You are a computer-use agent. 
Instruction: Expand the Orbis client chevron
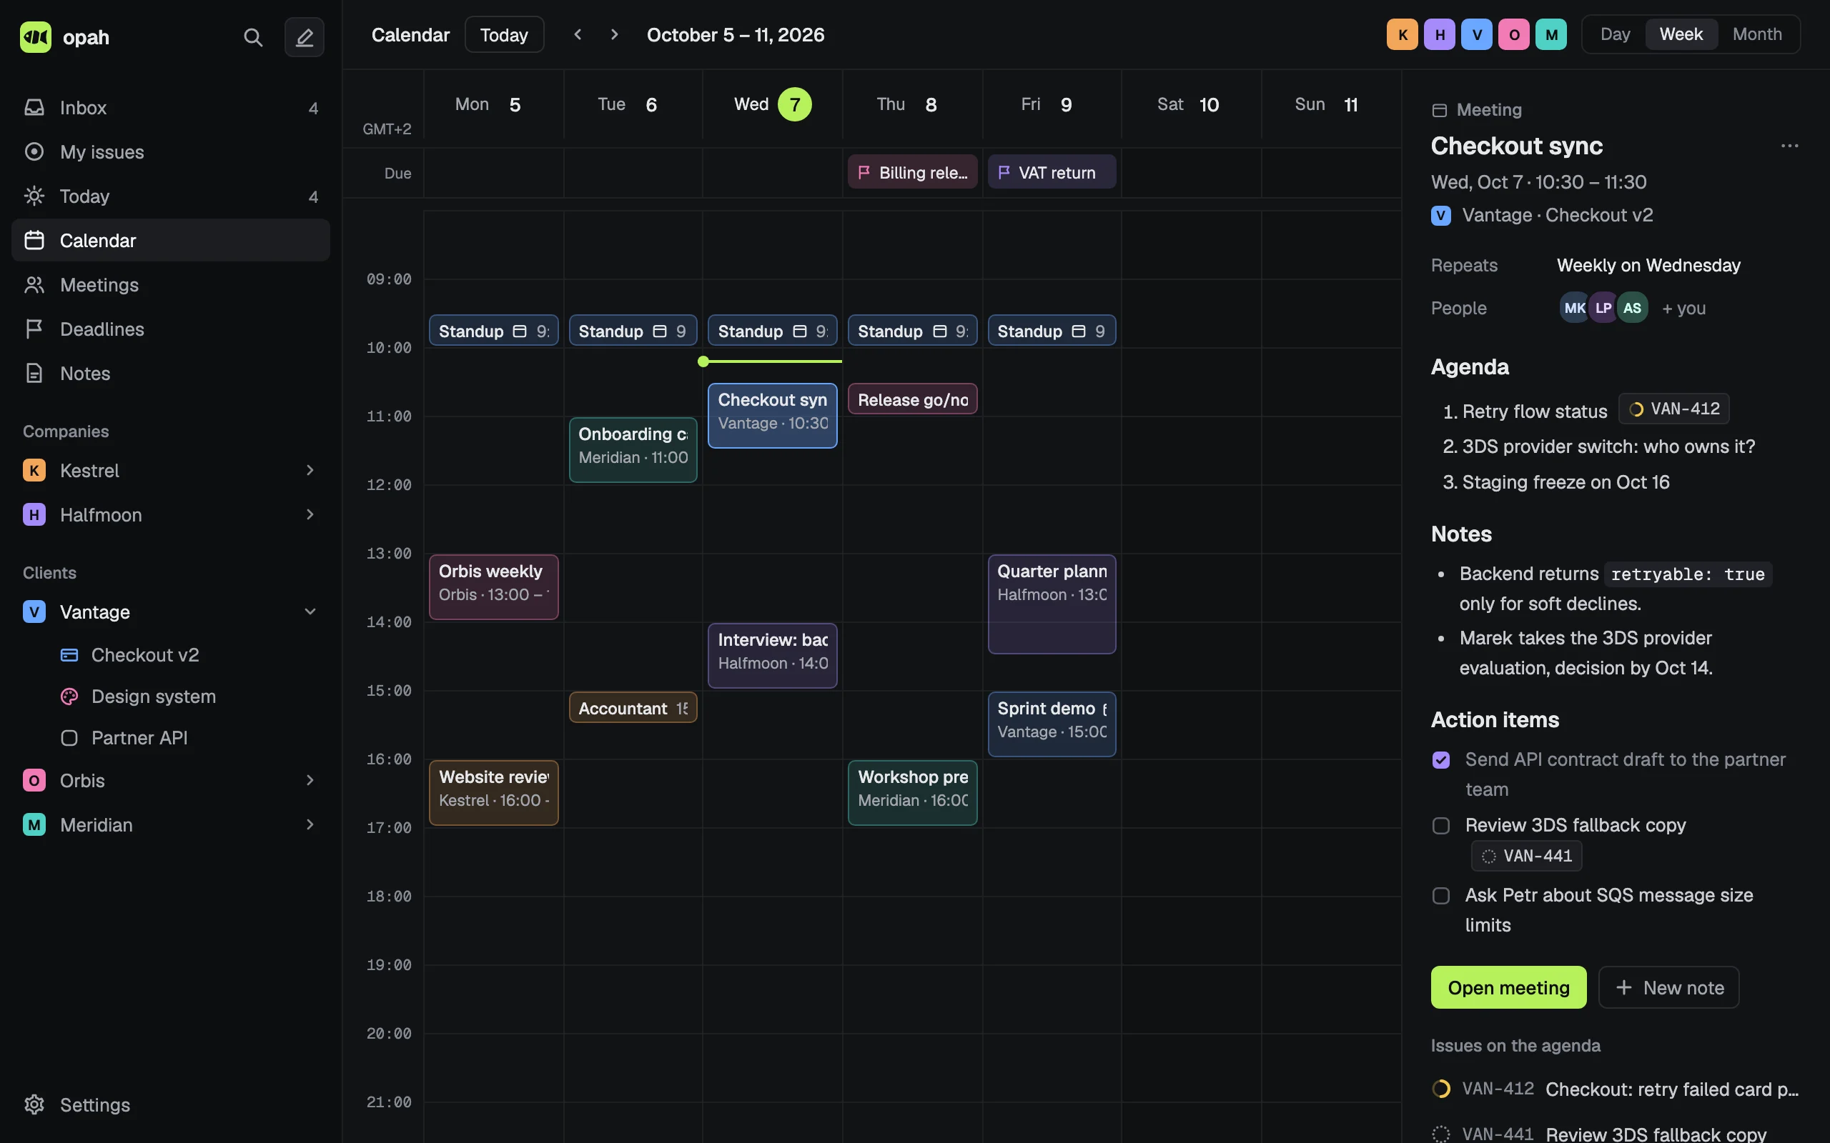[x=310, y=780]
